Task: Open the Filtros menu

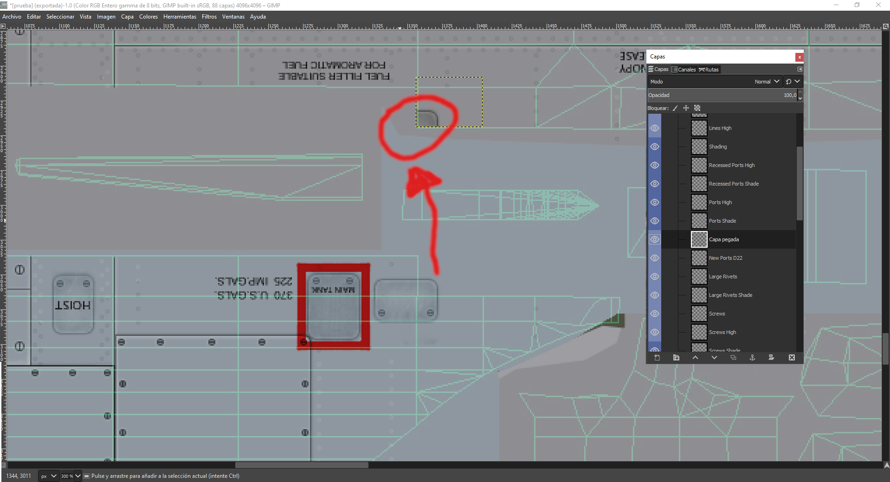Action: click(209, 17)
